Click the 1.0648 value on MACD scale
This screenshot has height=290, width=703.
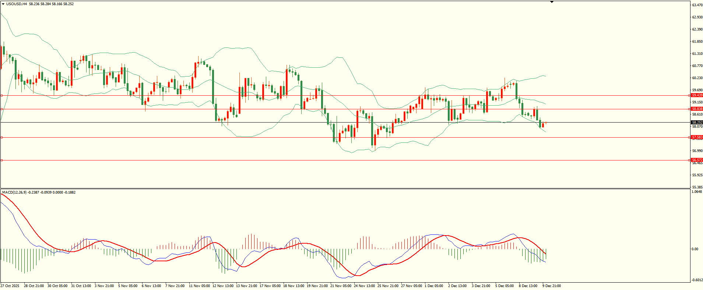click(x=697, y=192)
